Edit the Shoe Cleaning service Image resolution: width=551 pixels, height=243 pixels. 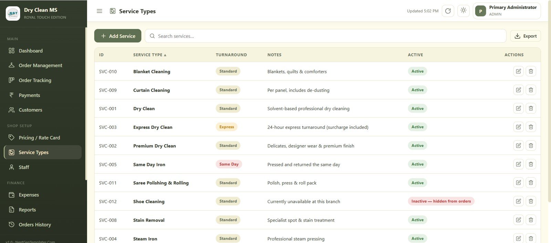click(x=518, y=201)
